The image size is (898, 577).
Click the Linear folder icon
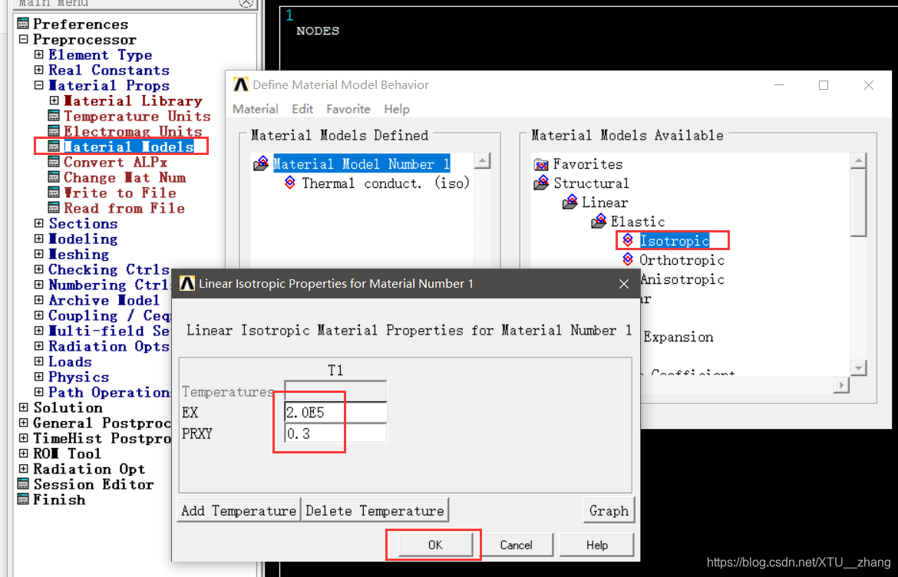570,202
